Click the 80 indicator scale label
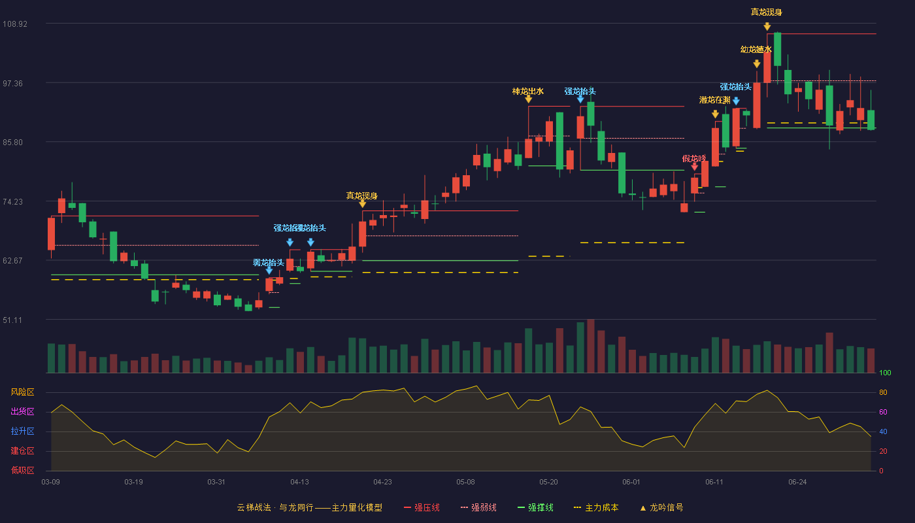Viewport: 915px width, 523px height. pyautogui.click(x=883, y=392)
